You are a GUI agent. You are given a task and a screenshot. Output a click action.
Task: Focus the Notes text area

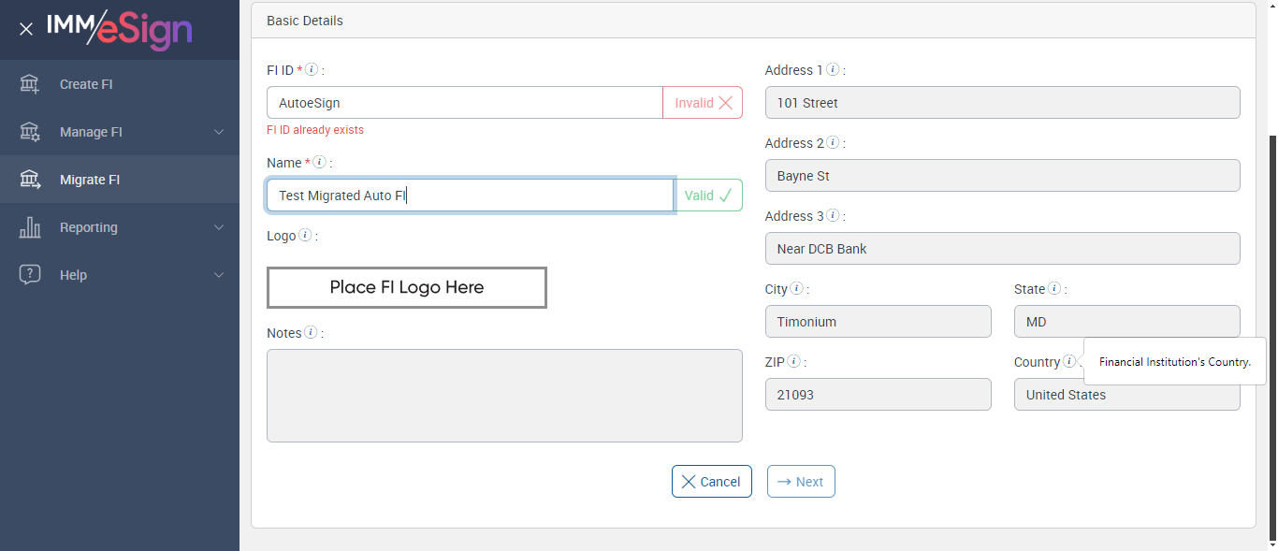(x=504, y=396)
